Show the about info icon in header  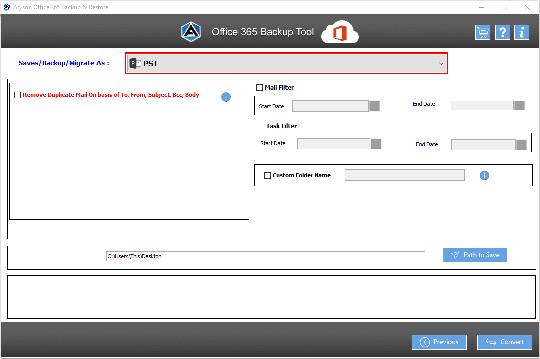point(522,32)
